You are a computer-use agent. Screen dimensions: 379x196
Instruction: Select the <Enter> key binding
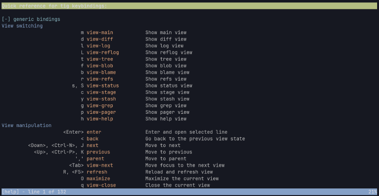click(x=73, y=132)
